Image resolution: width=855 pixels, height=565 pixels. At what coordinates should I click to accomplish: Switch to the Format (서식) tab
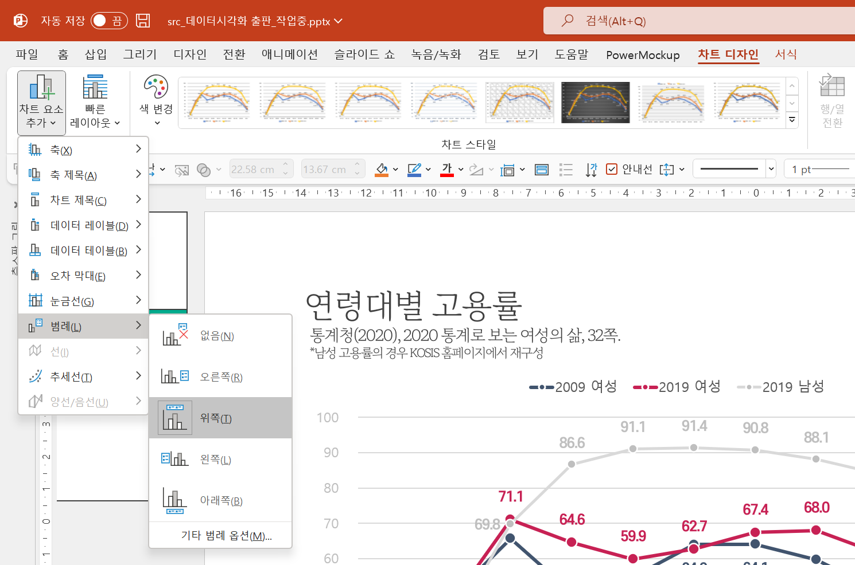[x=786, y=54]
